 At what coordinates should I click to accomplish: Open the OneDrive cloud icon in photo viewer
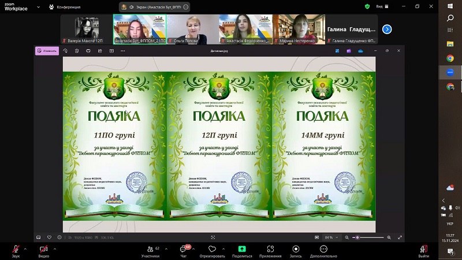pos(360,51)
